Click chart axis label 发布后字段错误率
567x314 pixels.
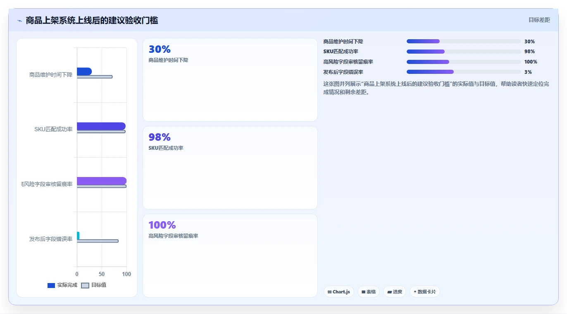[x=51, y=239]
